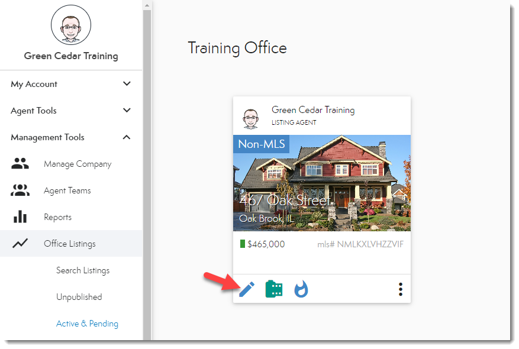
Task: Expand the Agent Tools chevron
Action: coord(127,110)
